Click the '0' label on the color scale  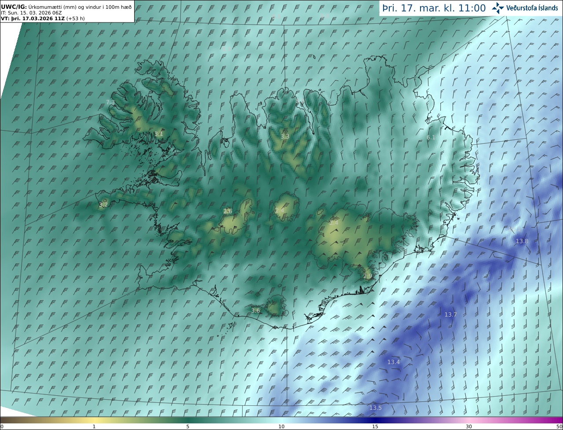click(2, 426)
